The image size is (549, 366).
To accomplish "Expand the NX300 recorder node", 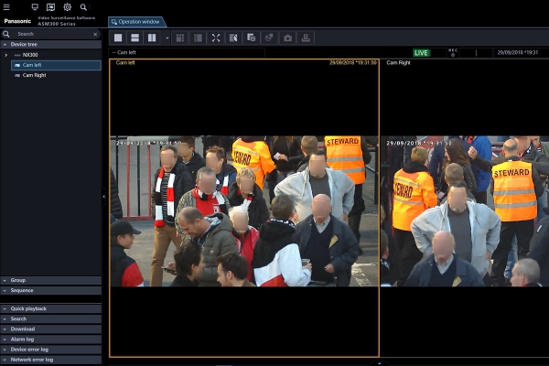I will (5, 55).
